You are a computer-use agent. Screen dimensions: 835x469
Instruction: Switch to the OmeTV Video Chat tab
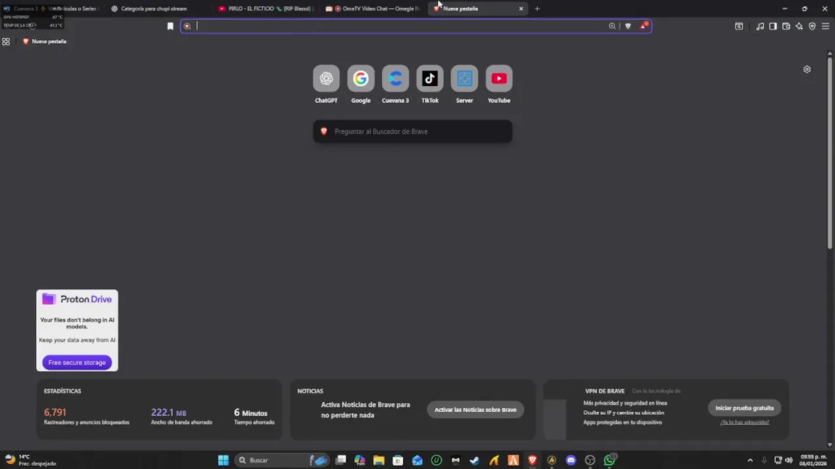click(372, 8)
